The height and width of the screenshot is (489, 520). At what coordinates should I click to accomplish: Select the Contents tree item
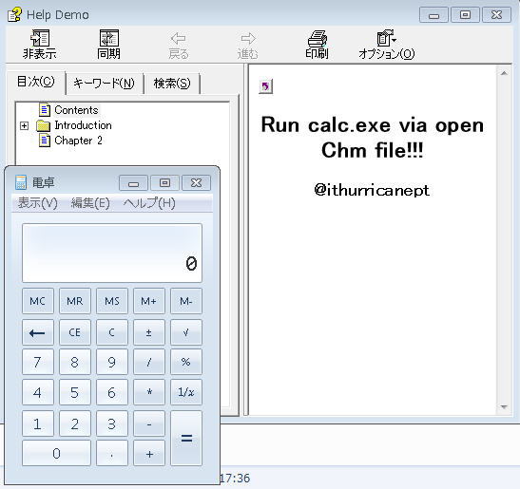[x=76, y=110]
